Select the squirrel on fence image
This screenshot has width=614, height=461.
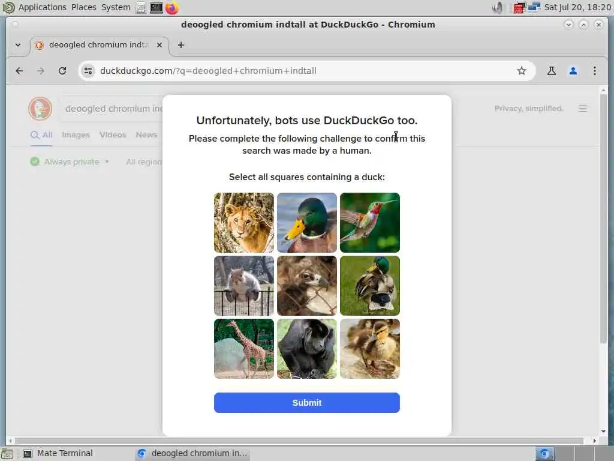pos(244,286)
